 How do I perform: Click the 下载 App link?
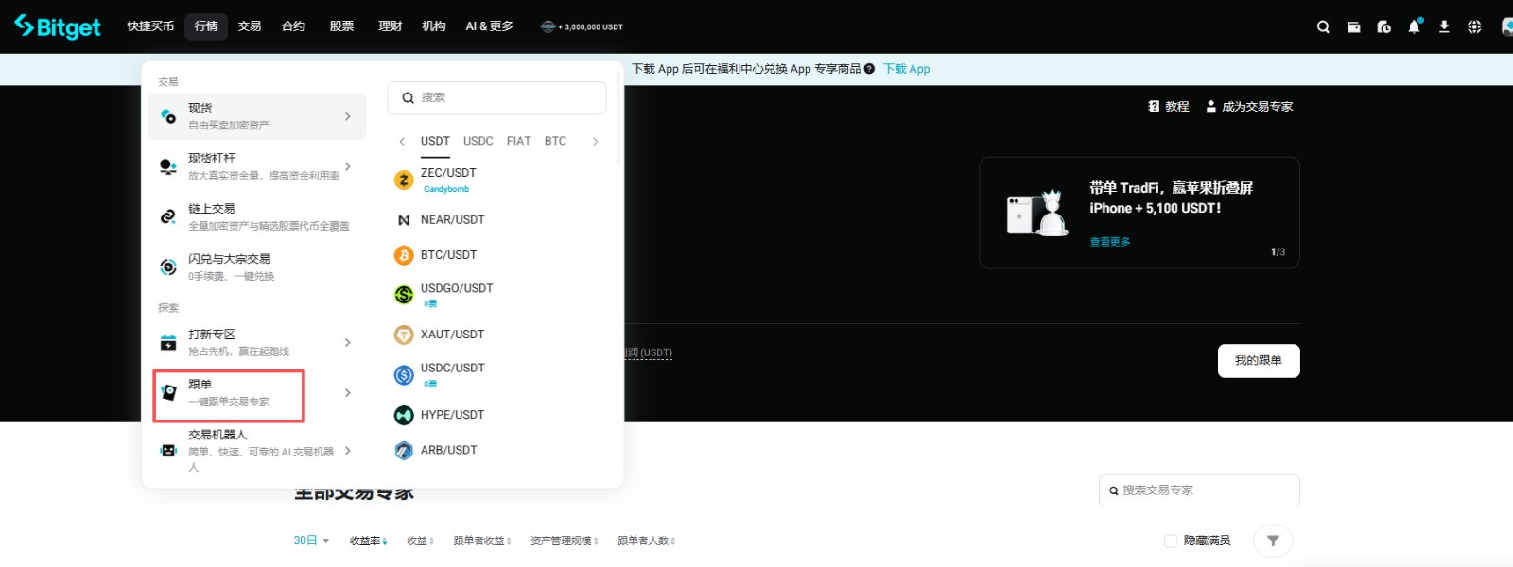[906, 69]
